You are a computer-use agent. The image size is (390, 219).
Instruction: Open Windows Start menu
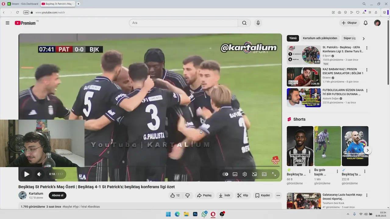click(168, 214)
